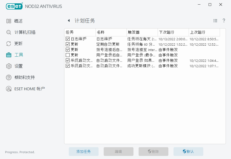
Task: Select the 计算机扫描 magnifier icon
Action: point(8,32)
